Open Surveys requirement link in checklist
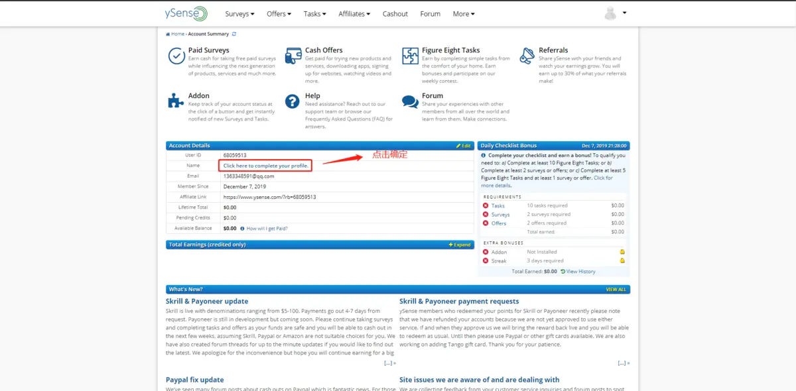This screenshot has height=391, width=796. [501, 215]
